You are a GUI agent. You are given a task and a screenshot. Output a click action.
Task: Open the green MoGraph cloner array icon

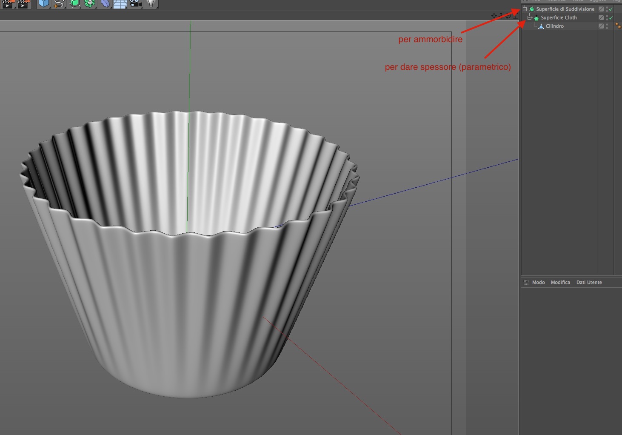(90, 4)
